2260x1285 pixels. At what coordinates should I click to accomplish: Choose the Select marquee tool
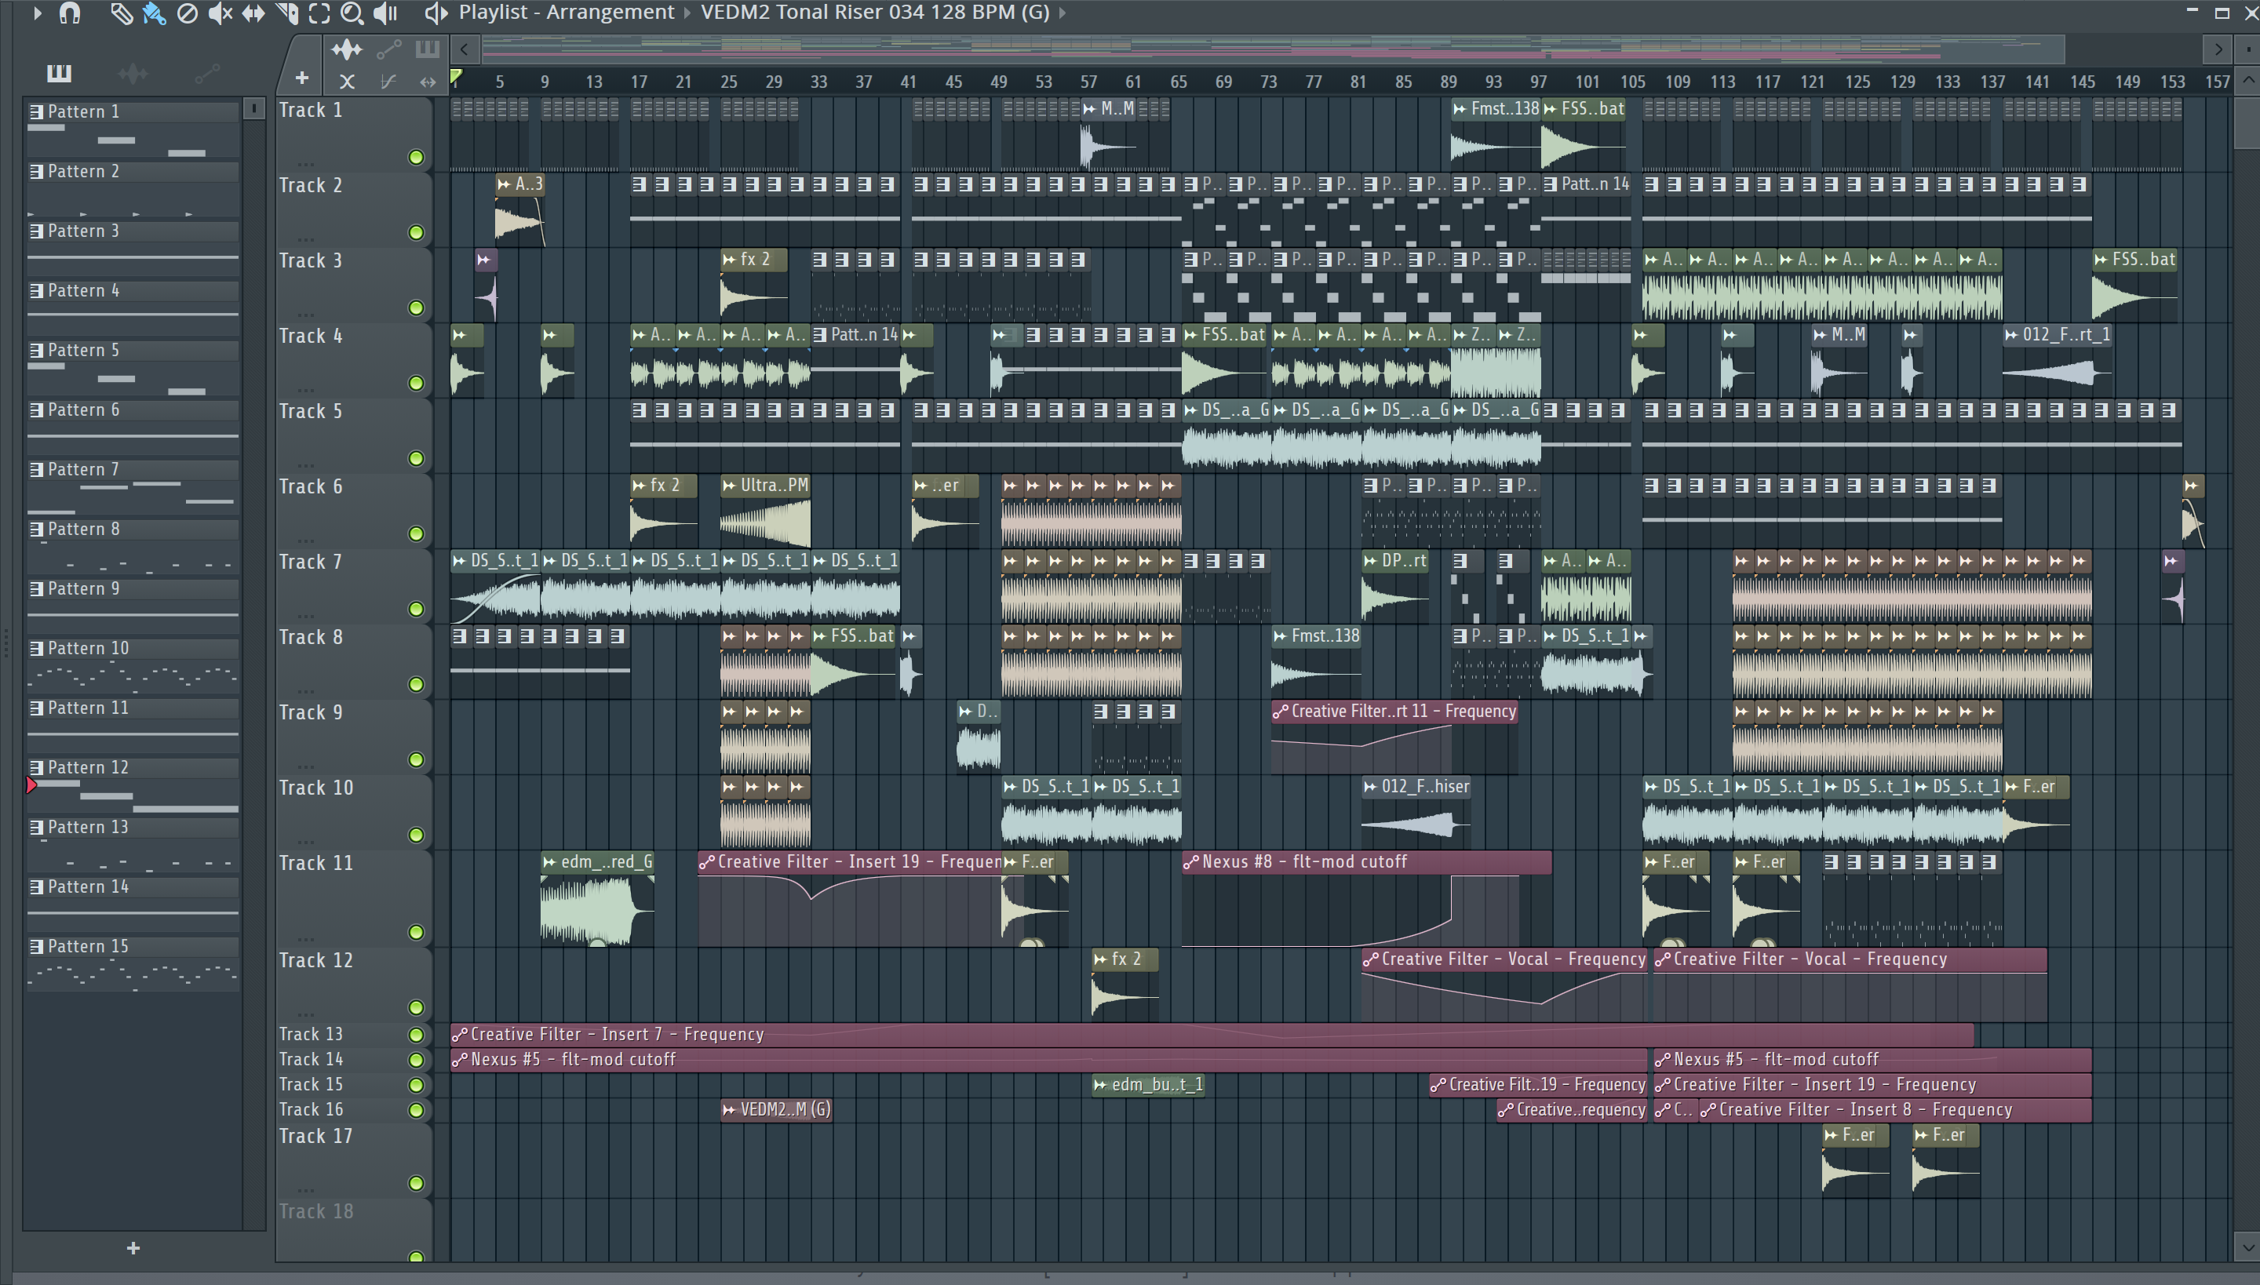coord(319,13)
